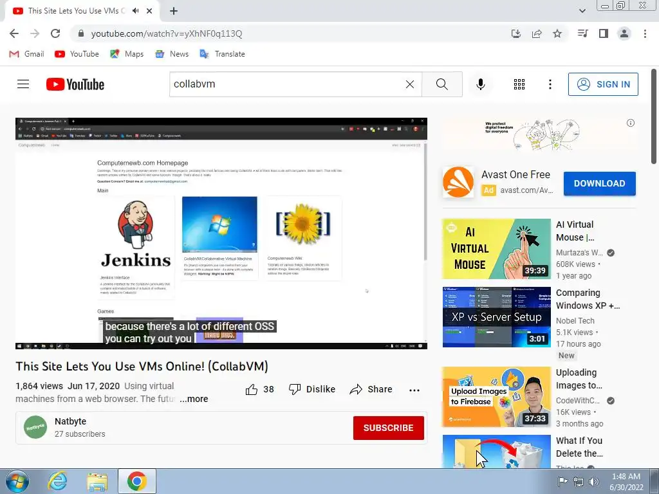Open the tab search chevron
Viewport: 659px width, 494px height.
[582, 11]
